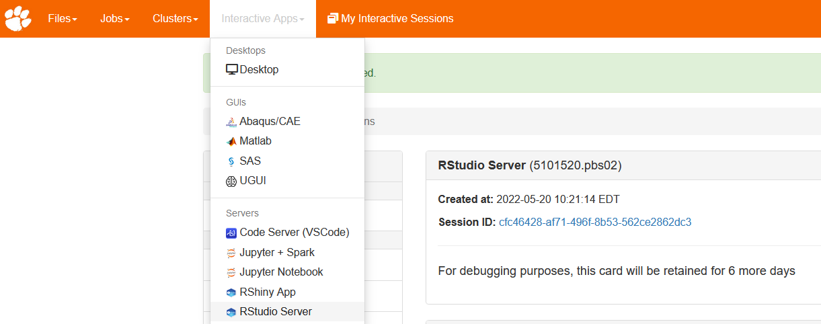Open the Jobs dropdown menu

click(114, 19)
